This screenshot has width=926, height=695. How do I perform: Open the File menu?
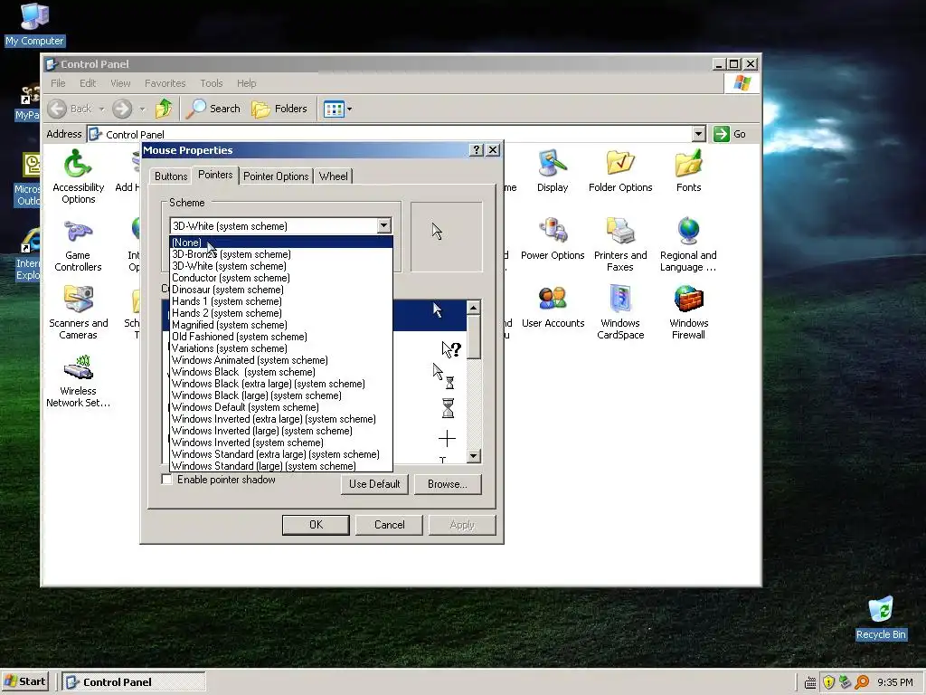(58, 83)
